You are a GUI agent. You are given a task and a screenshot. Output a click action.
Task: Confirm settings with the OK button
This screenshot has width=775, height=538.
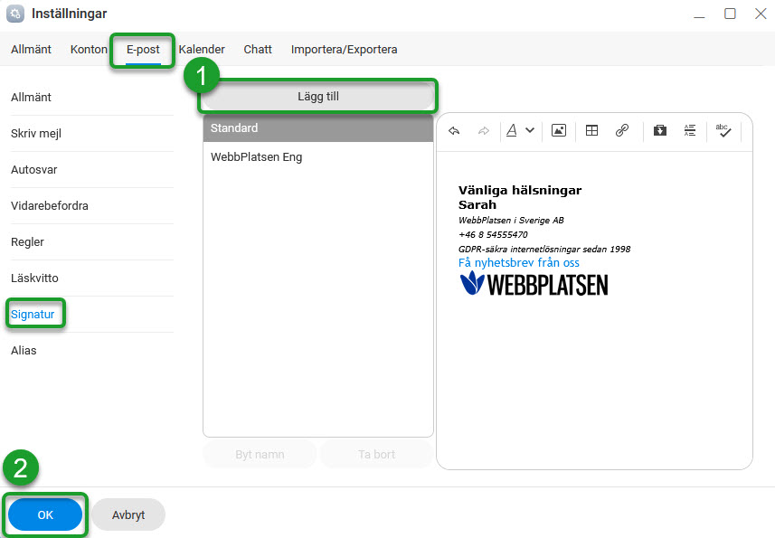(x=45, y=514)
